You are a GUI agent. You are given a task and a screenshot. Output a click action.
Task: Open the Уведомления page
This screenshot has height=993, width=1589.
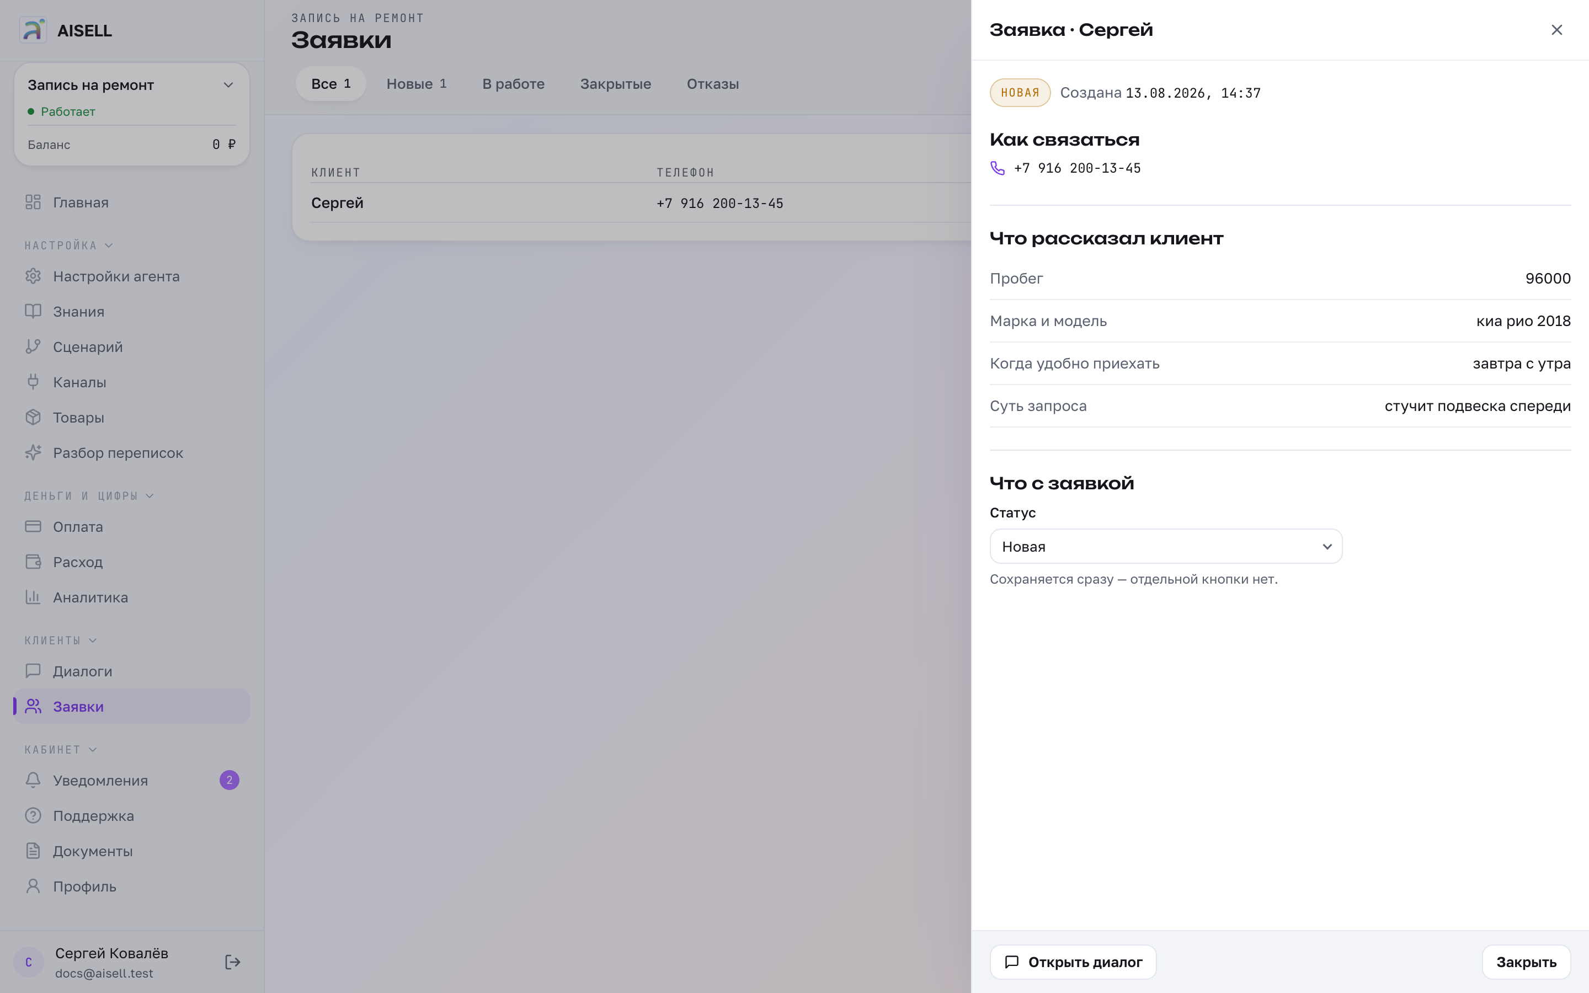pos(131,780)
